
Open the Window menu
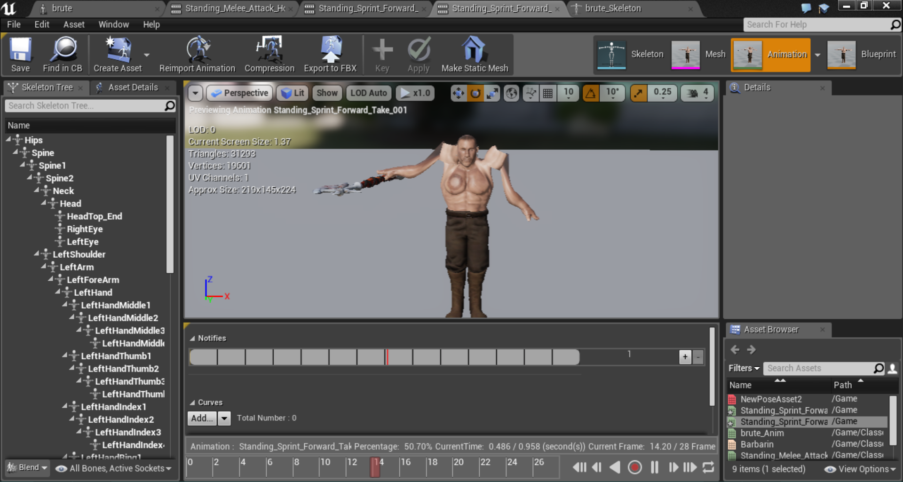[x=113, y=24]
